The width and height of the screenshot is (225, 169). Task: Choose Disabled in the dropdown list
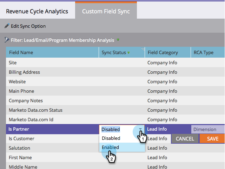111,138
